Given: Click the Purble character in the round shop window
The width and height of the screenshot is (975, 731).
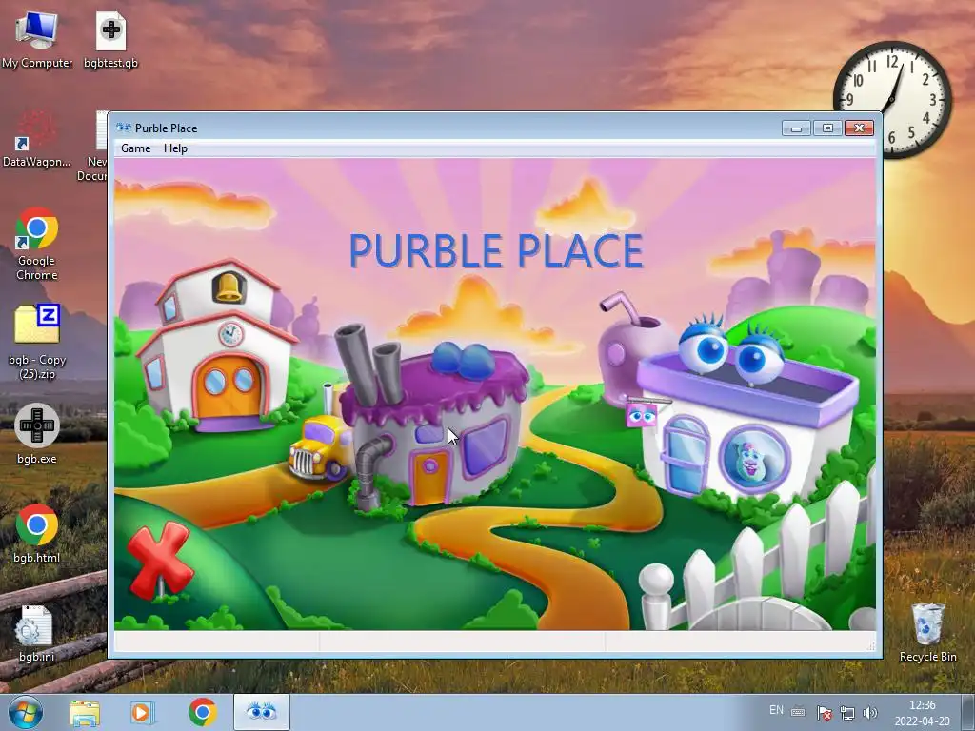Looking at the screenshot, I should 754,460.
